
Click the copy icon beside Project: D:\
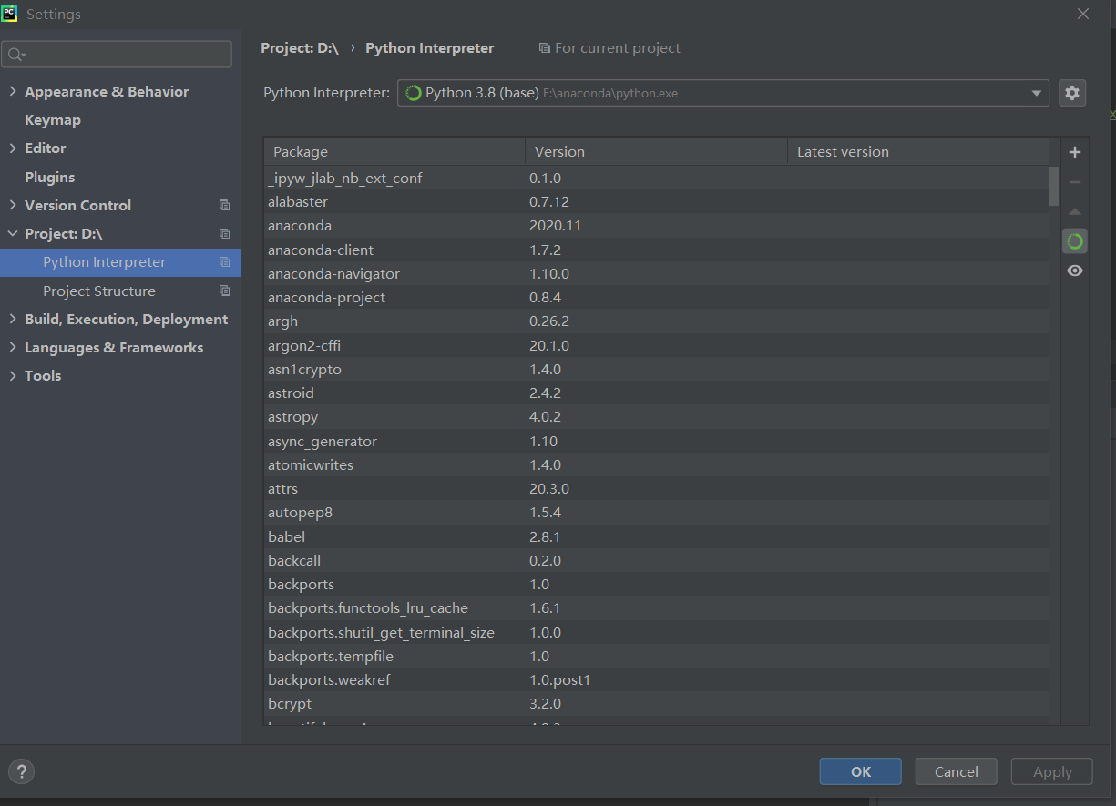225,233
